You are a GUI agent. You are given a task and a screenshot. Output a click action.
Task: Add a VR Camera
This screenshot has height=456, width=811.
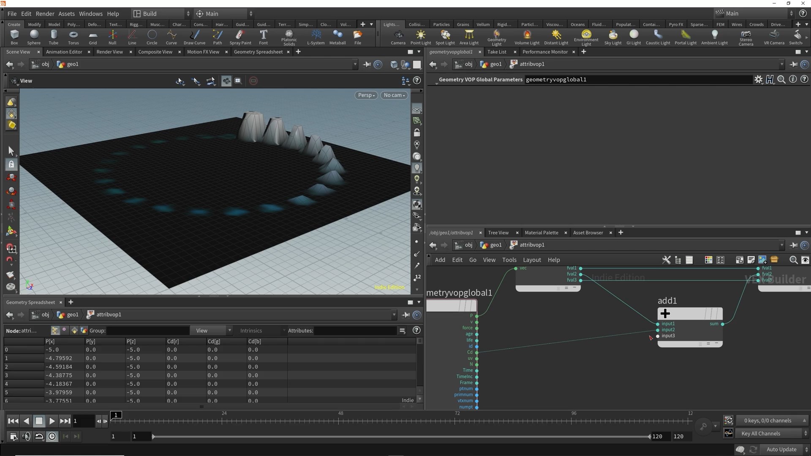coord(774,37)
